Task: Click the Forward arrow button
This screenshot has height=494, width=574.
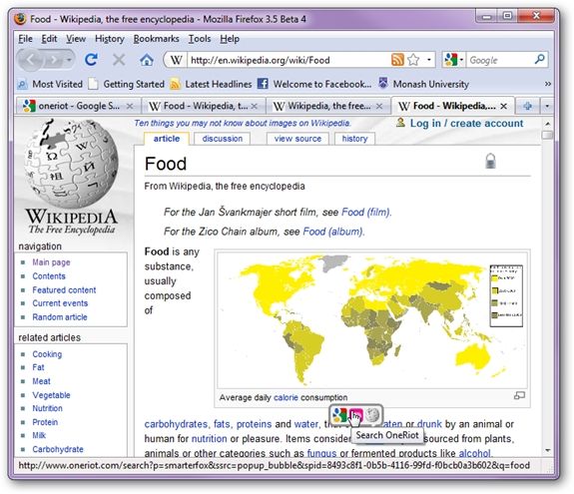Action: (x=54, y=60)
